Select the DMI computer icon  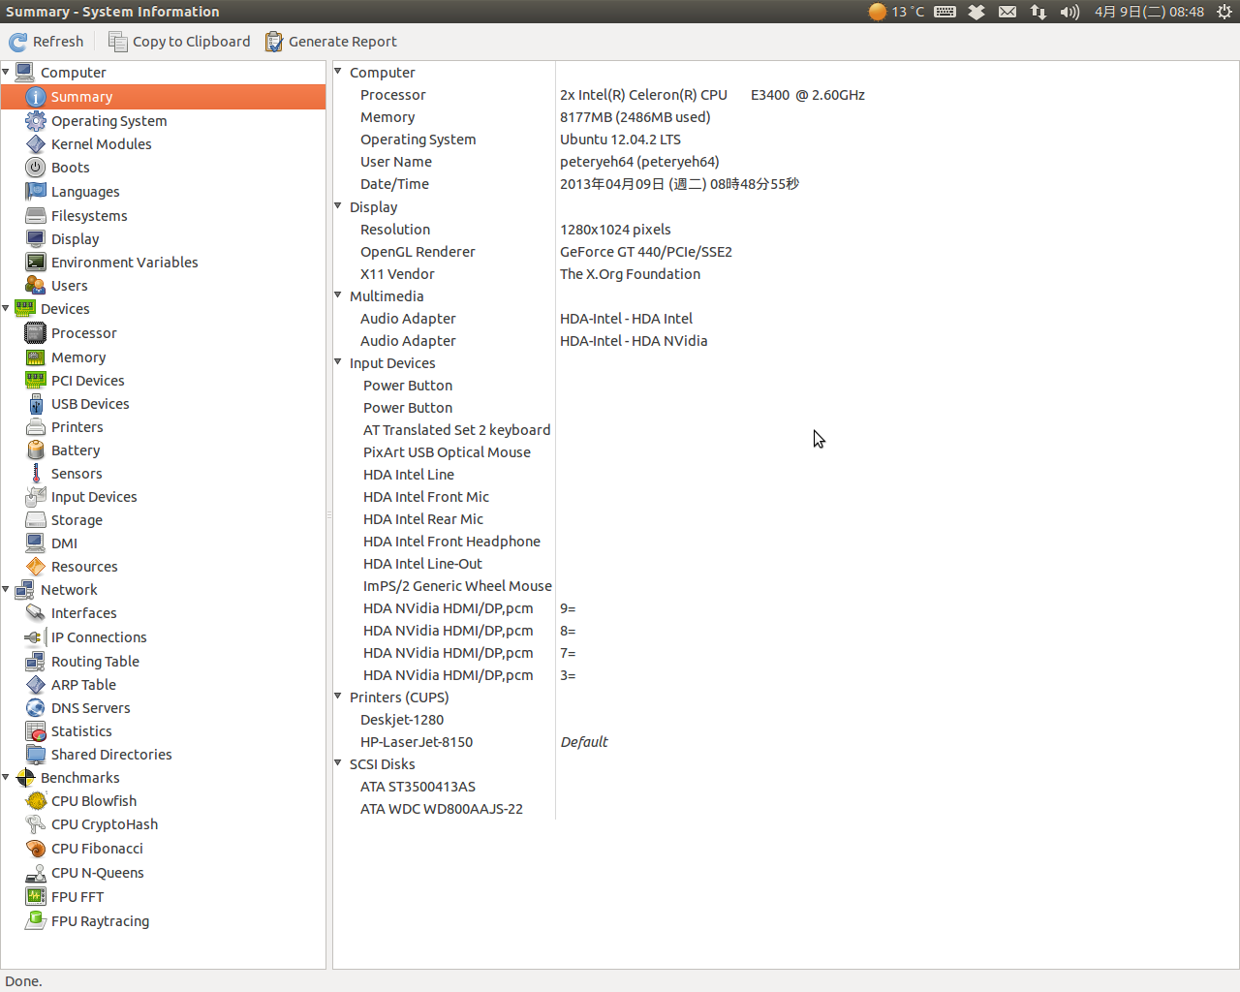(x=36, y=543)
